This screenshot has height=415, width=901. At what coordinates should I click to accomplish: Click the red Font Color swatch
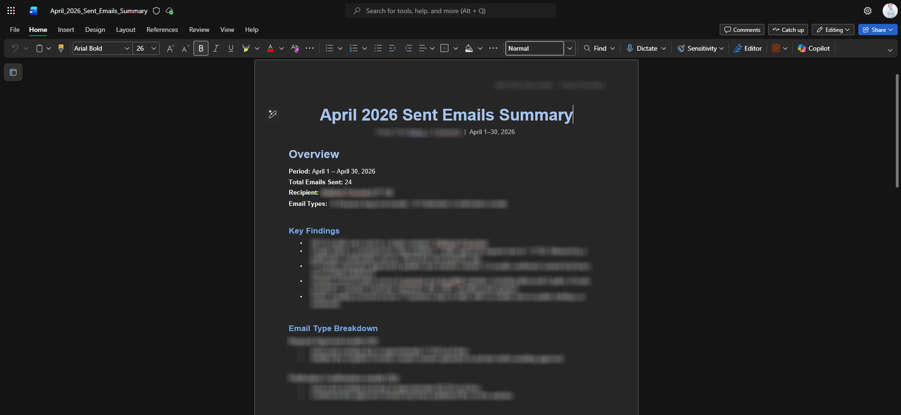pyautogui.click(x=270, y=48)
